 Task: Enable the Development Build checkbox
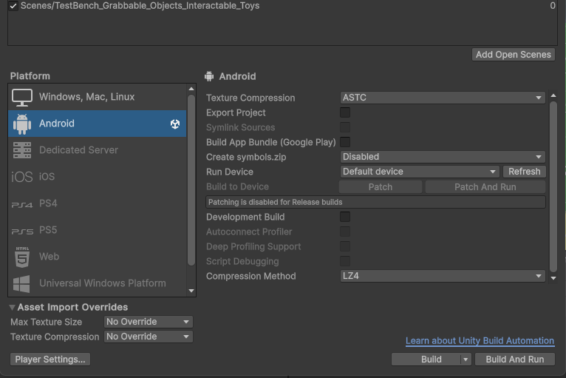pyautogui.click(x=345, y=217)
